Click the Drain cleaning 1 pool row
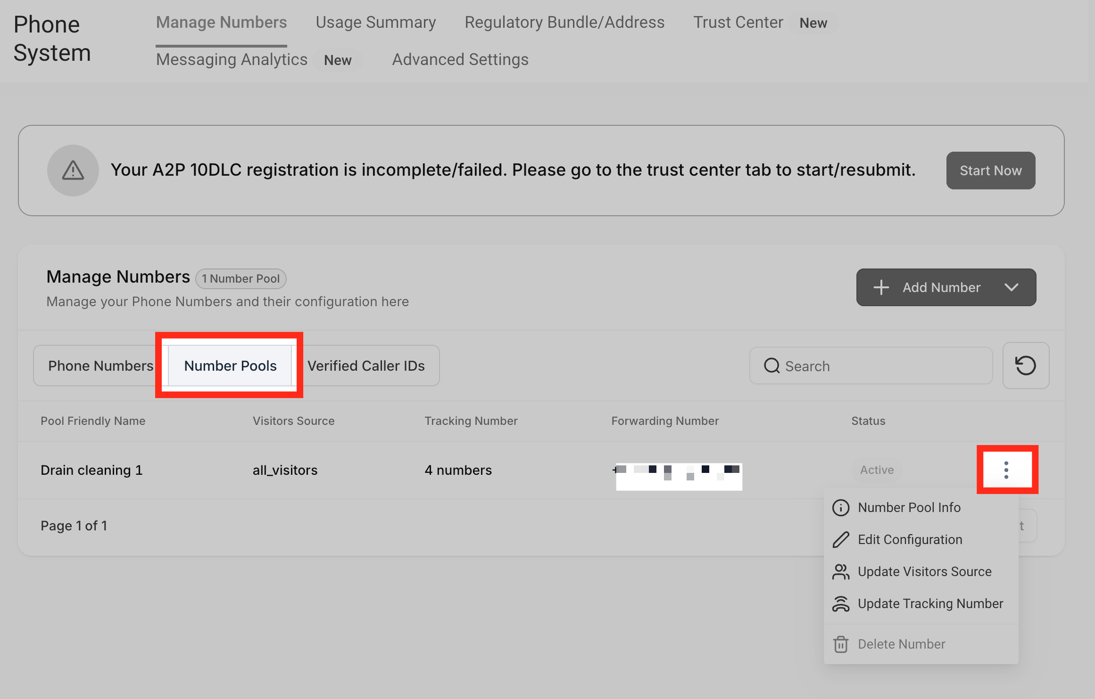Viewport: 1095px width, 699px height. (91, 470)
